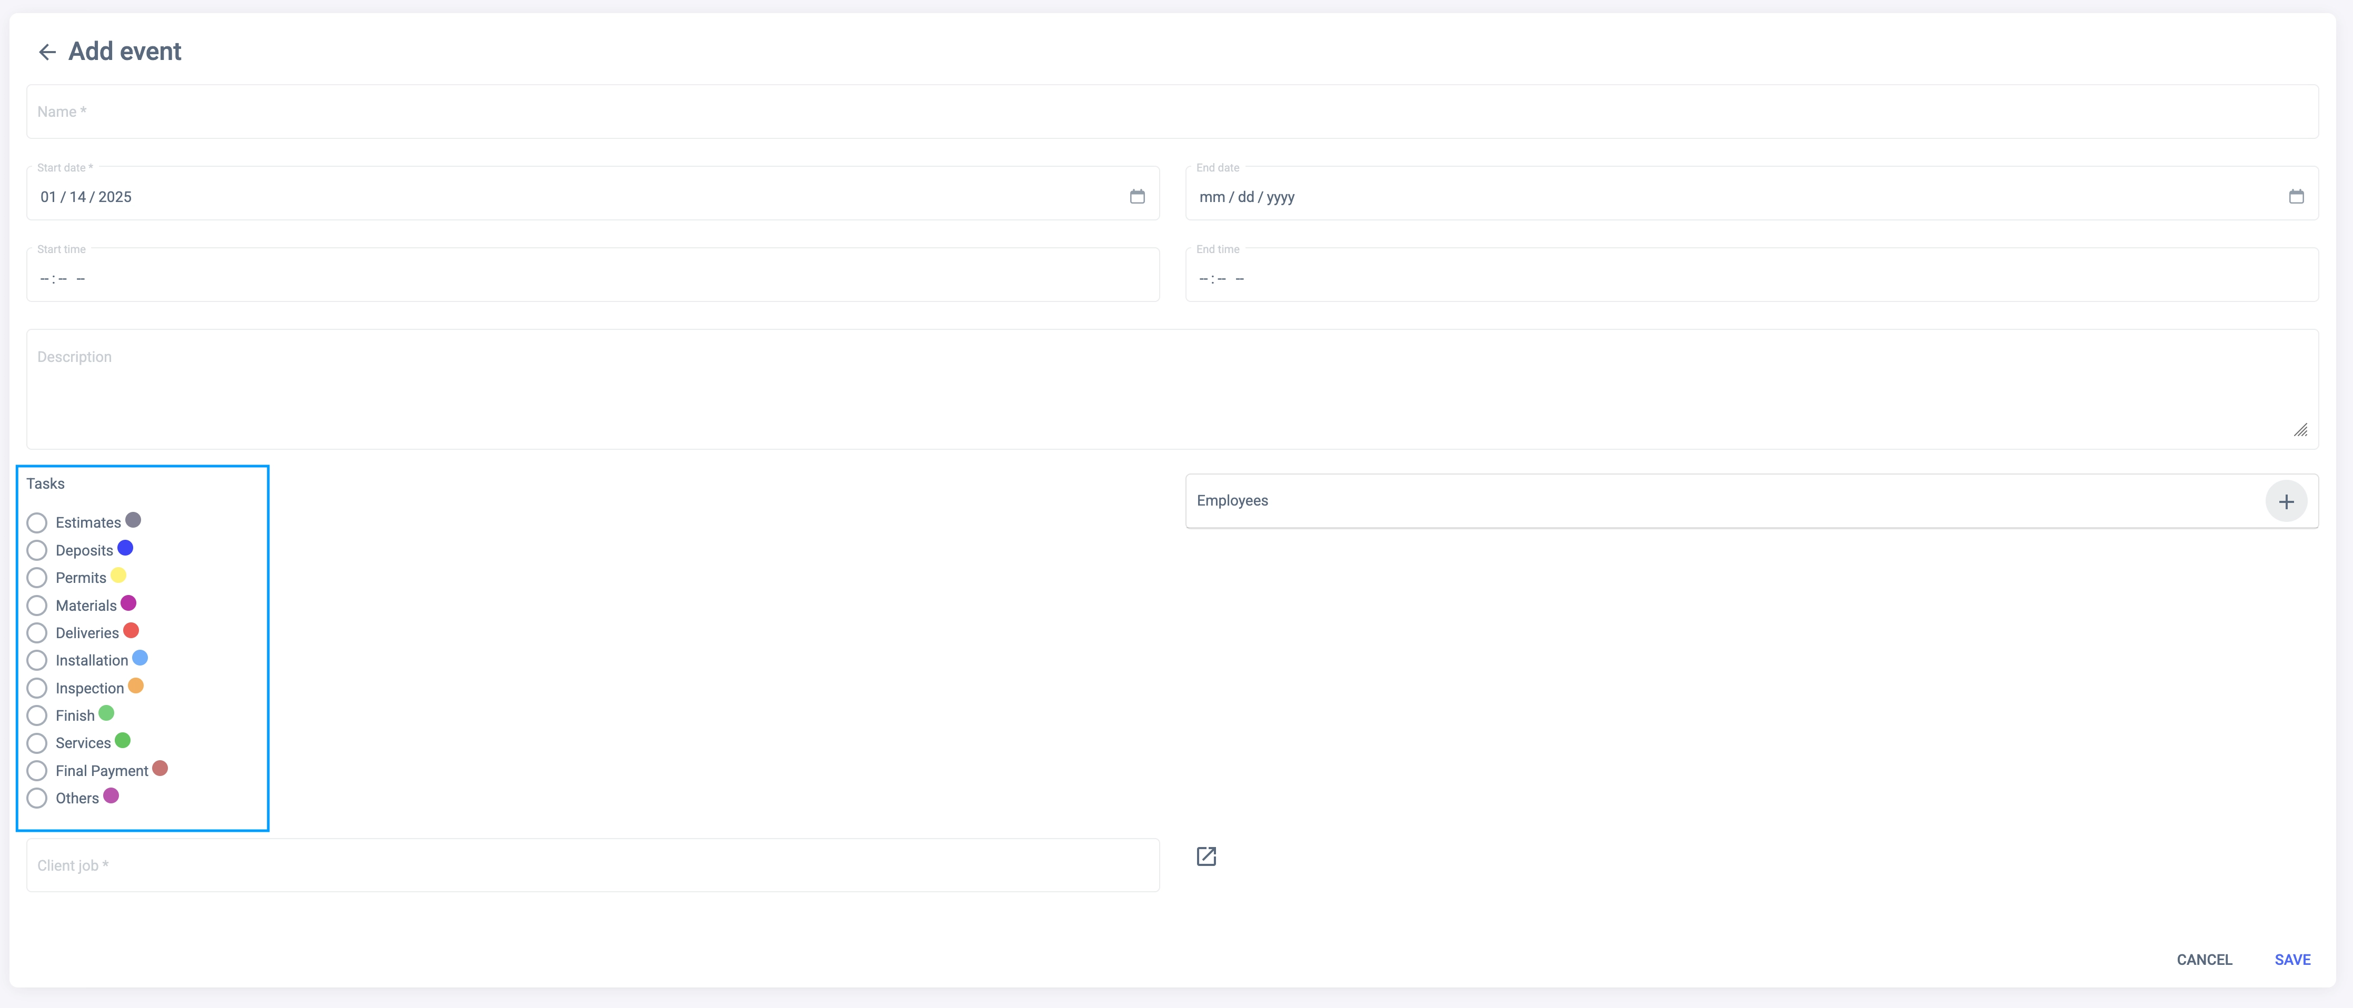Open the Start date calendar picker icon
This screenshot has width=2353, height=1008.
[x=1136, y=196]
